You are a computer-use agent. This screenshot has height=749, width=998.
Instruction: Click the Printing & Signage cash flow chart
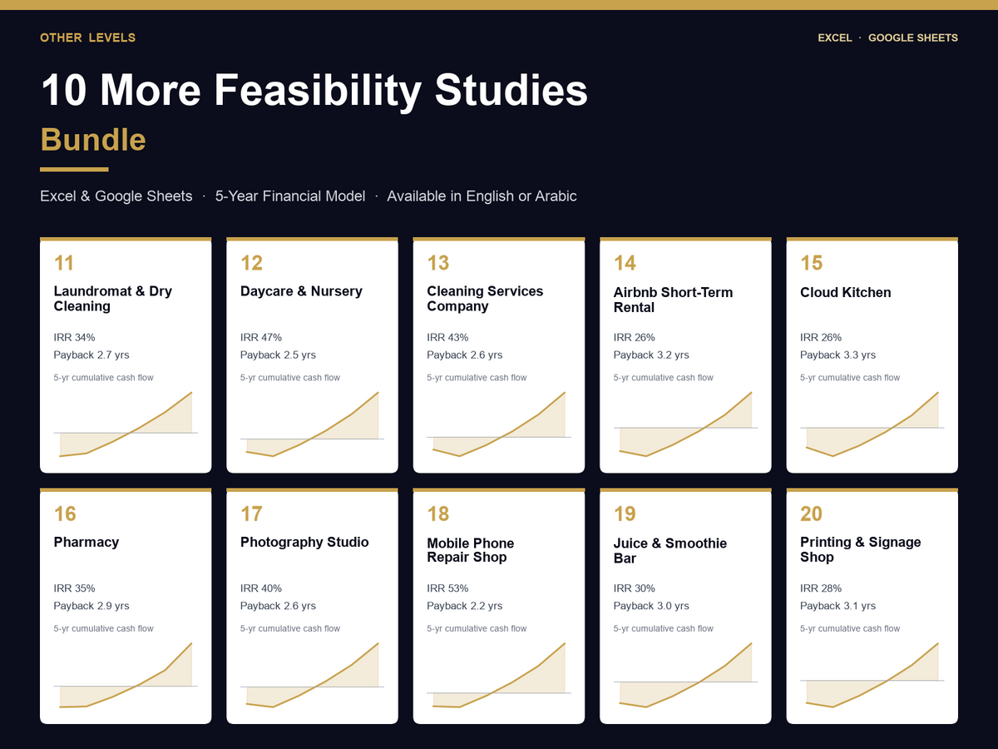pyautogui.click(x=872, y=675)
